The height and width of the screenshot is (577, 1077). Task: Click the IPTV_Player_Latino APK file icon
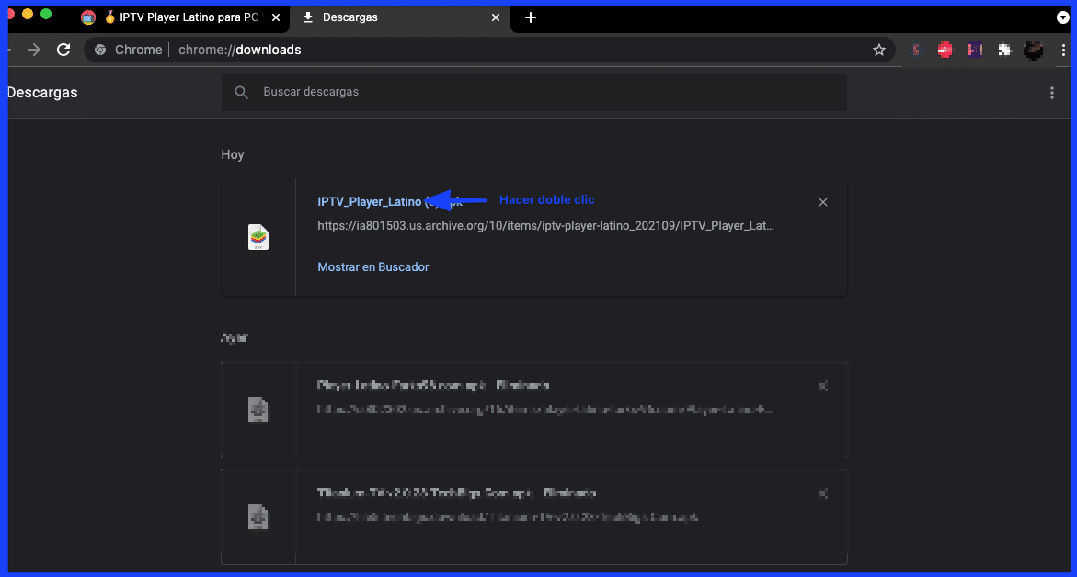pyautogui.click(x=258, y=237)
